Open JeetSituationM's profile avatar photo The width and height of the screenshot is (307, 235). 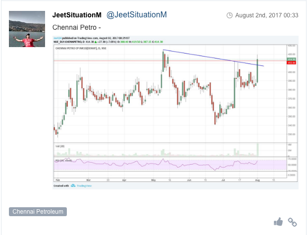[27, 29]
